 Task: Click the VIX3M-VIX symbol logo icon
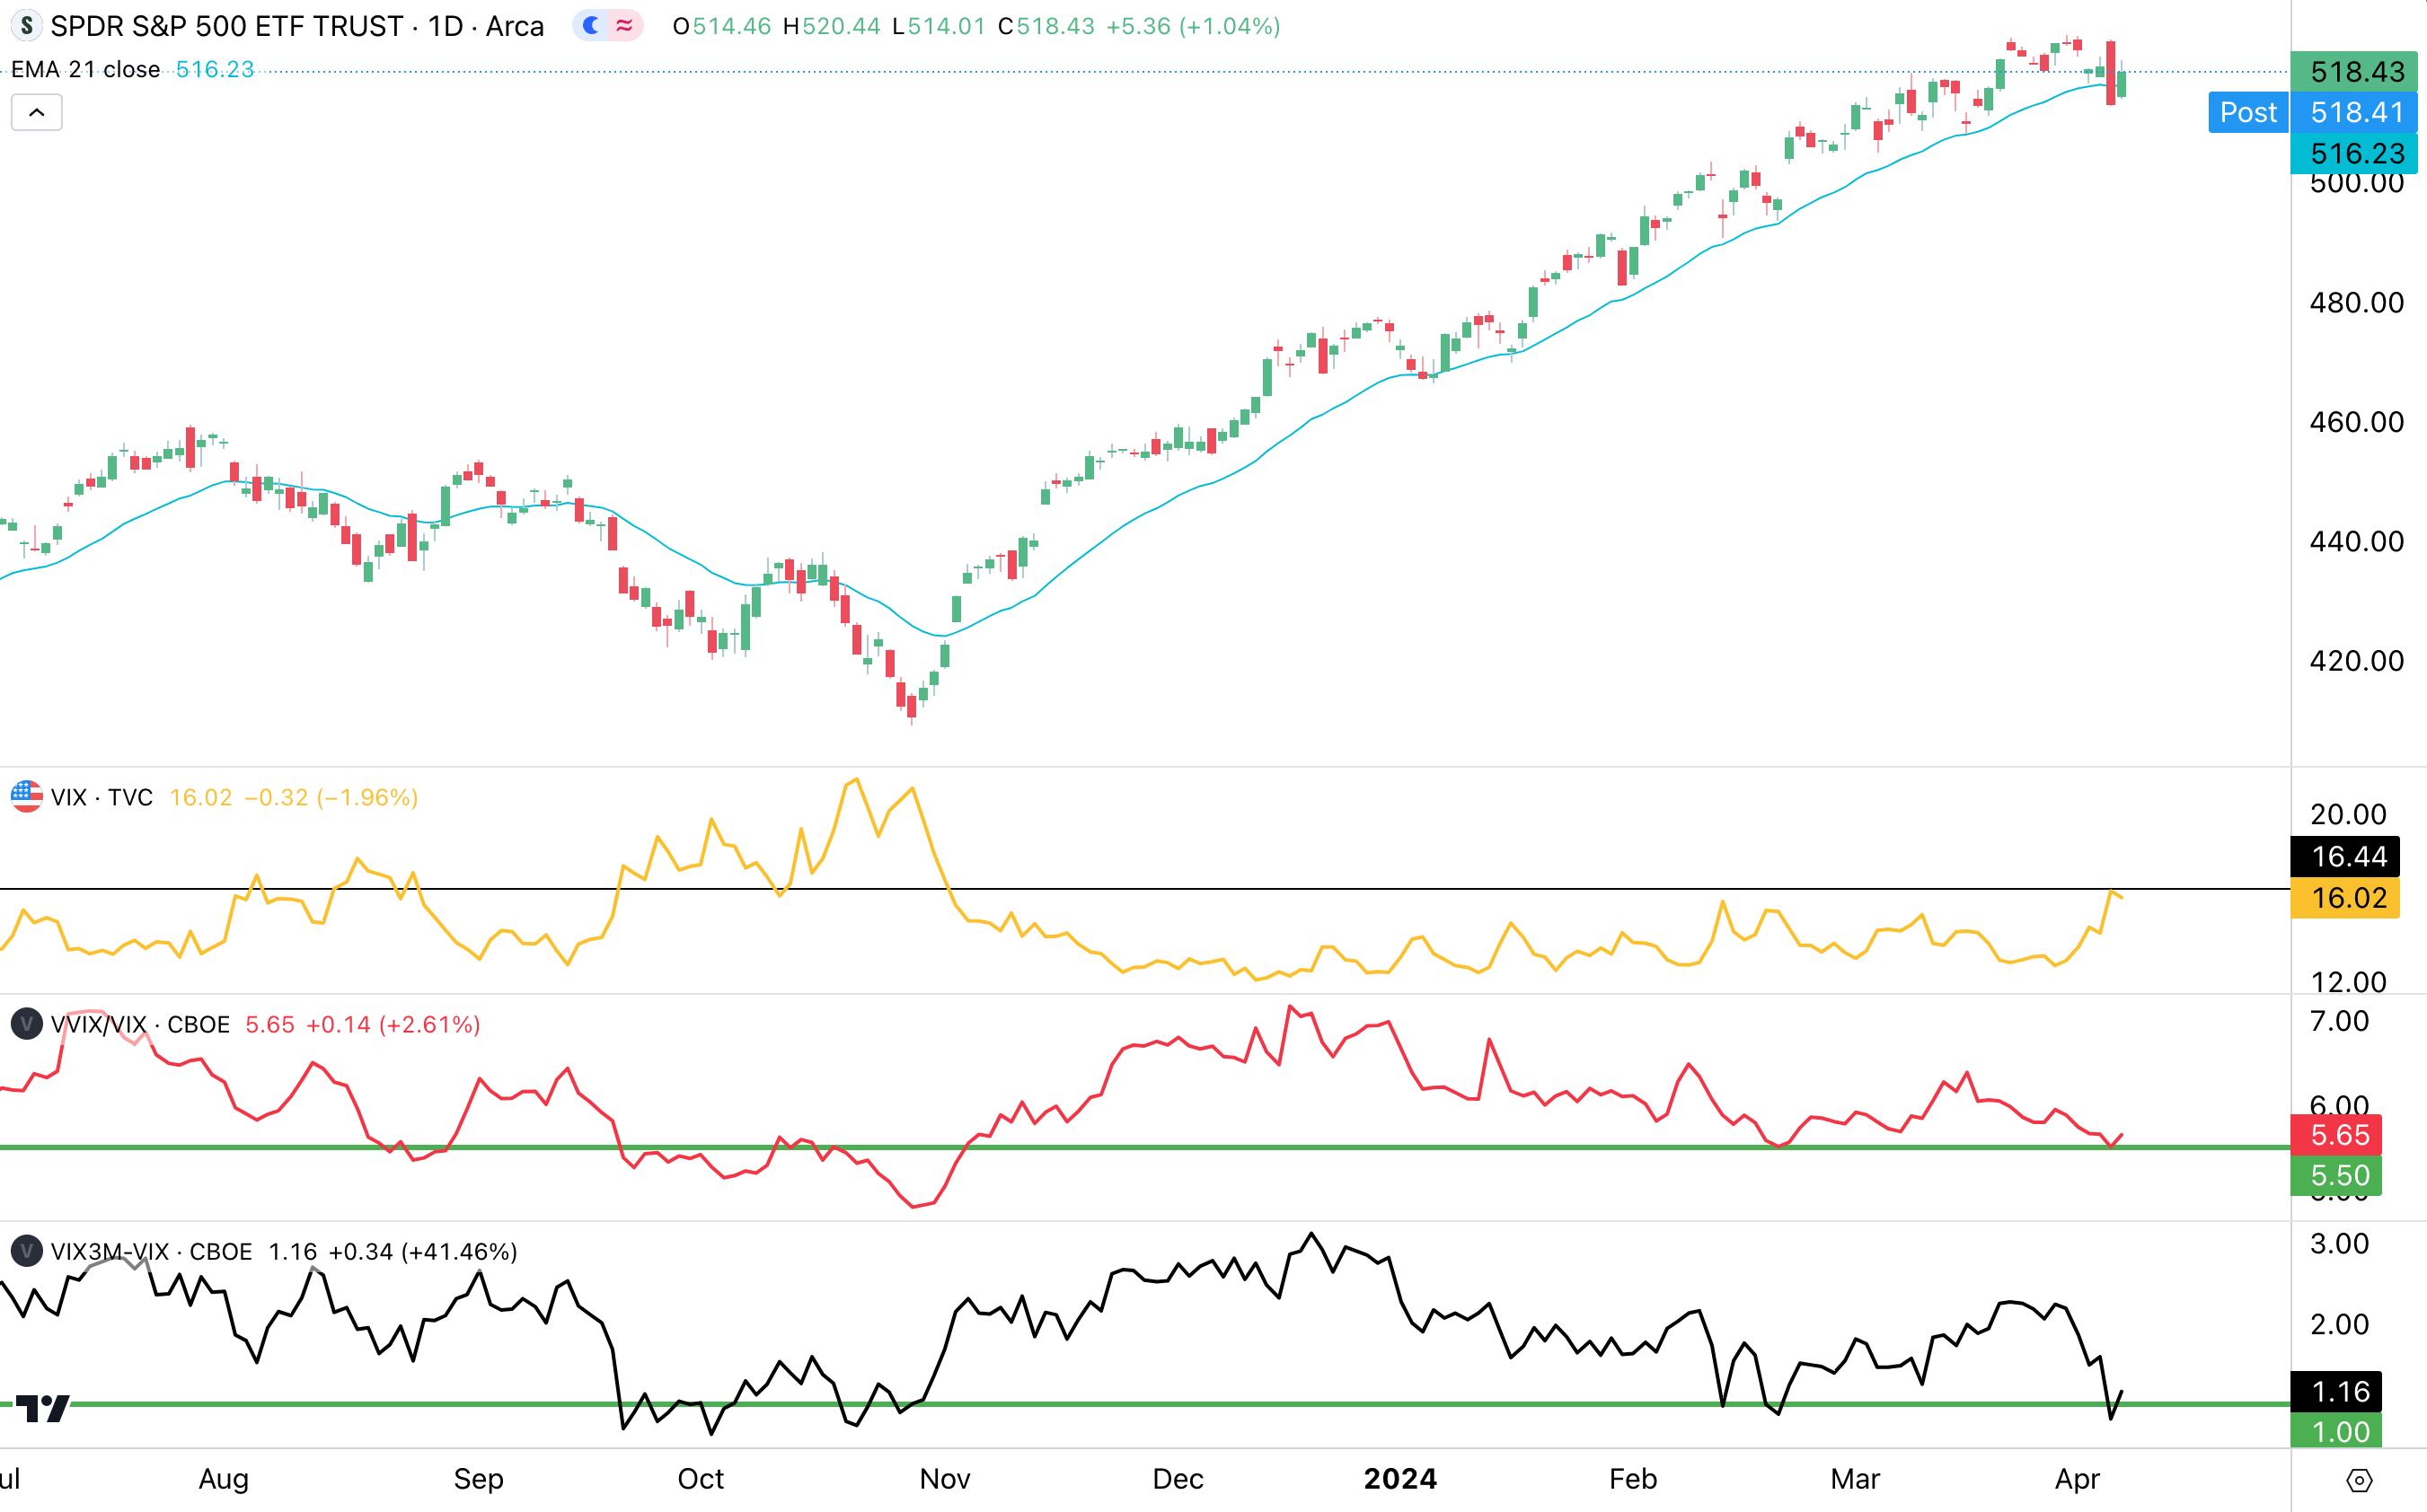[x=27, y=1251]
